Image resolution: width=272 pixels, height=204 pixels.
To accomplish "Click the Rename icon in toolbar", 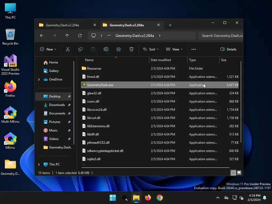I will pyautogui.click(x=106, y=49).
